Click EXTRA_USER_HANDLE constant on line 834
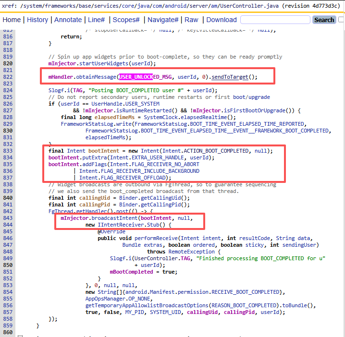The image size is (345, 337). (x=158, y=157)
